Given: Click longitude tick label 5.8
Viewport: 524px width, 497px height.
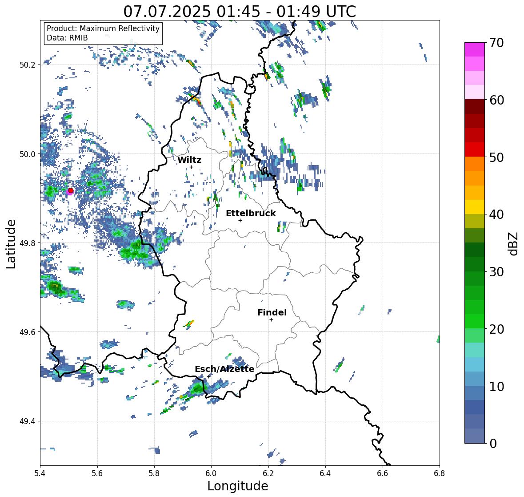Looking at the screenshot, I should (x=154, y=473).
